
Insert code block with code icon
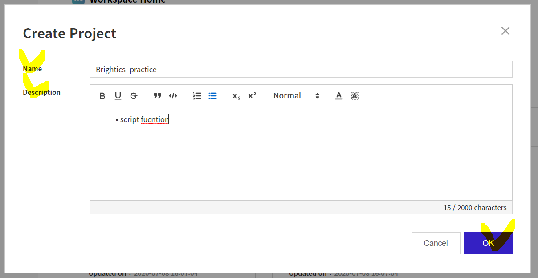click(x=173, y=96)
